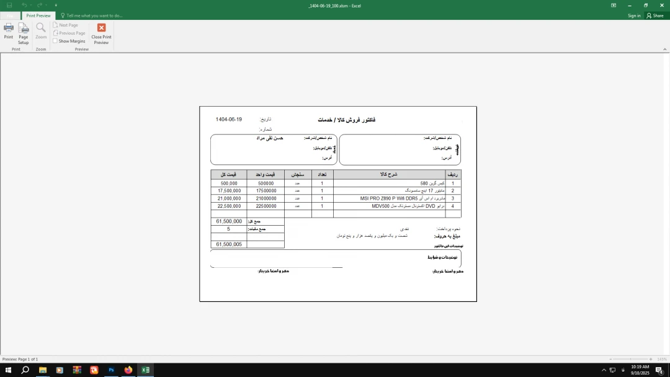Open the File tab

click(x=11, y=16)
